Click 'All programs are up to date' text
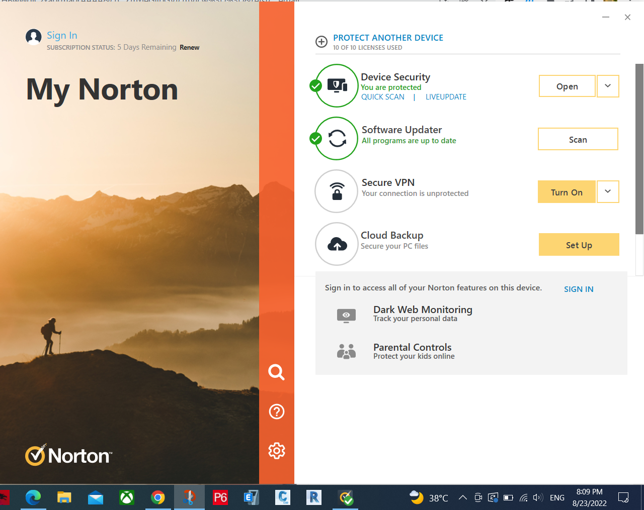 click(x=409, y=141)
